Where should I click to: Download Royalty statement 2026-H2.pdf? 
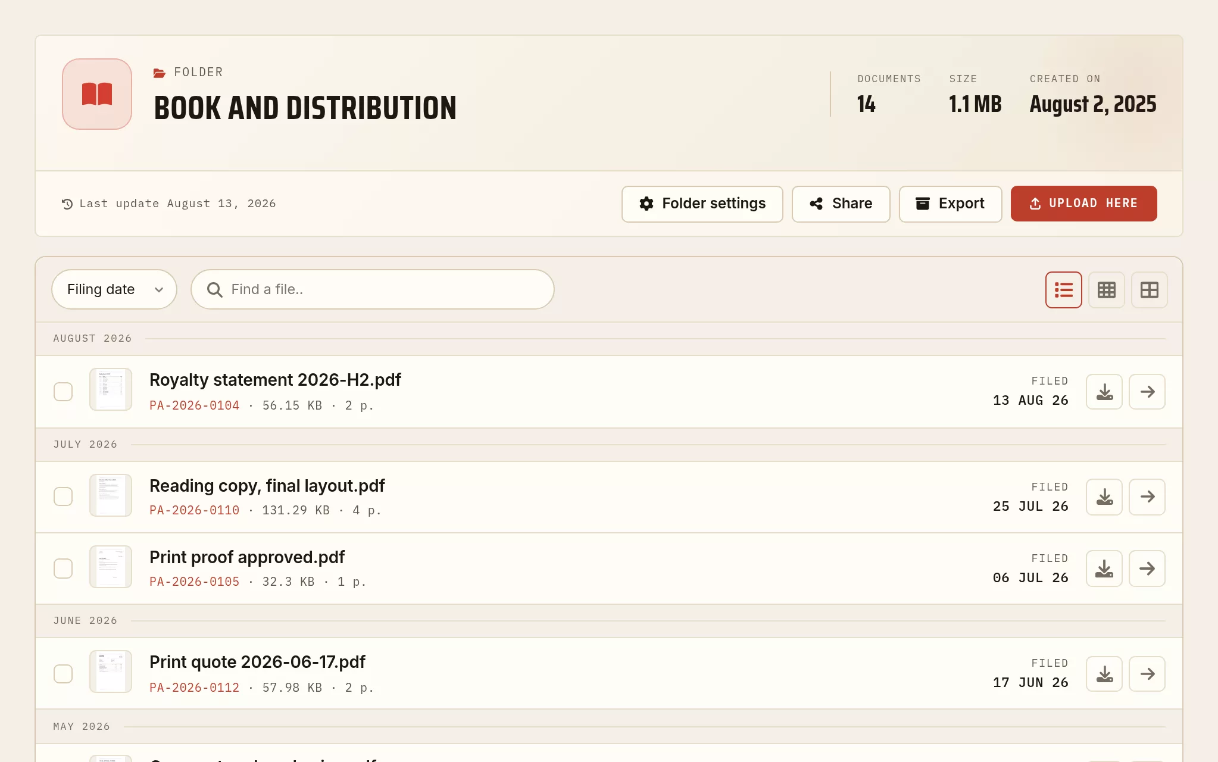(1104, 392)
